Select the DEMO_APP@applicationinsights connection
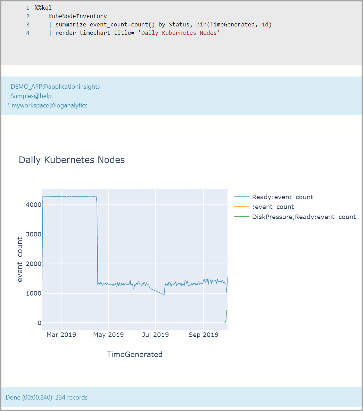This screenshot has height=411, width=363. click(55, 86)
